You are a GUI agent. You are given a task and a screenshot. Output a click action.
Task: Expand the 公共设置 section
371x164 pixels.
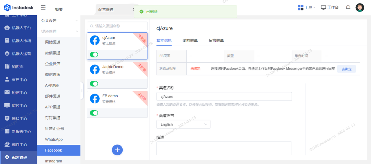(x=59, y=21)
